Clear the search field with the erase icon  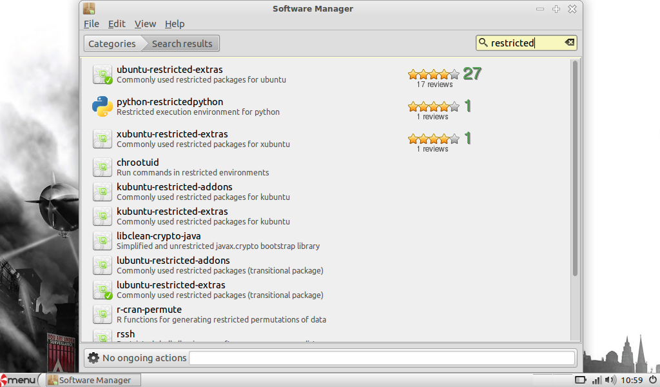click(x=570, y=43)
